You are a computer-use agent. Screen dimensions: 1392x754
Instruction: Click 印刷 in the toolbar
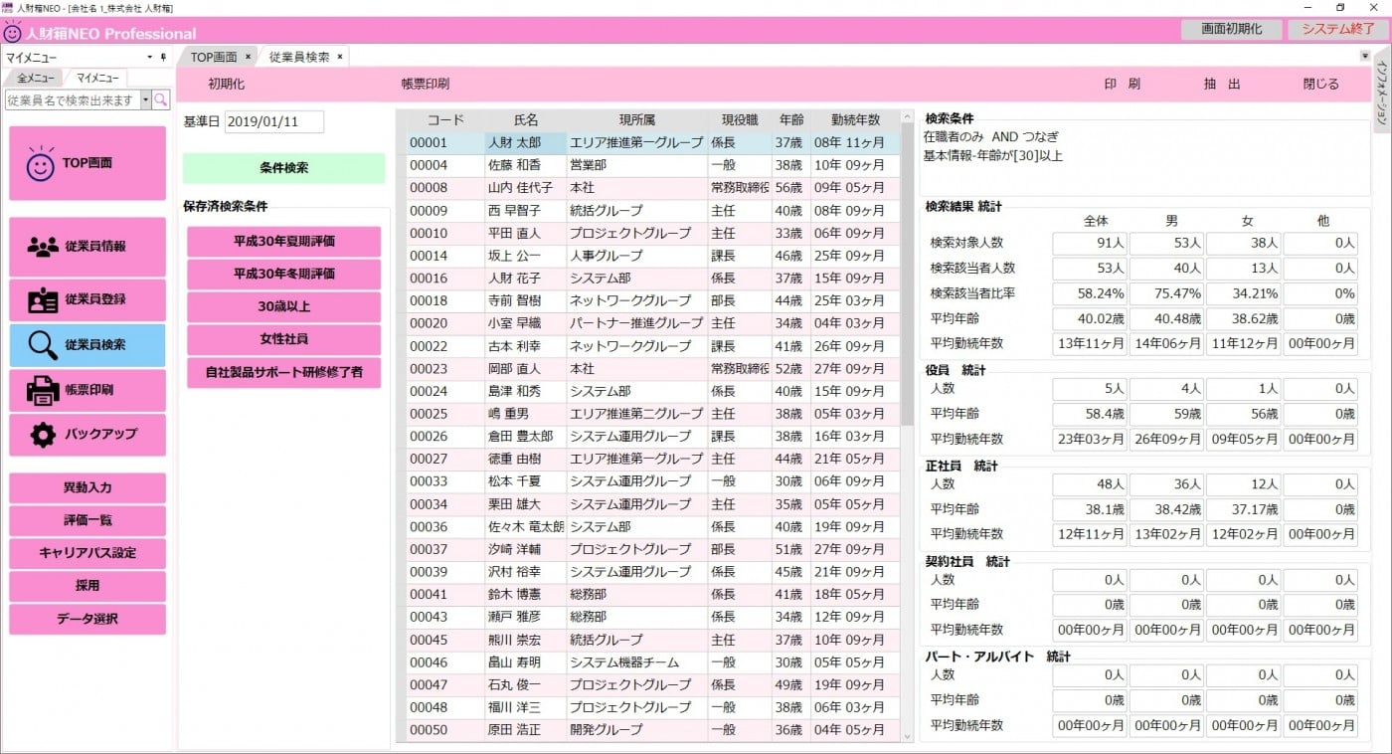pyautogui.click(x=1122, y=85)
